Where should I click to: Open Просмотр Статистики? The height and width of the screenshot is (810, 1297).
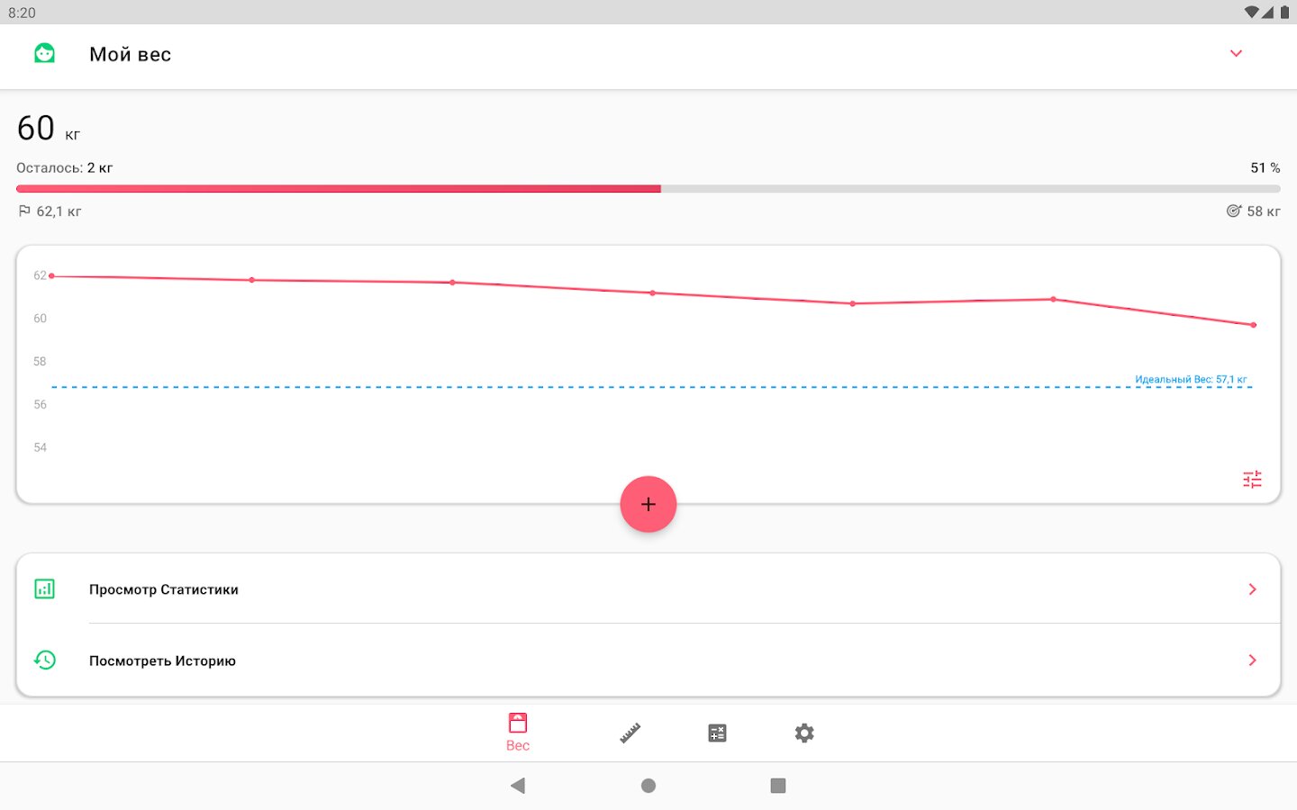[x=648, y=589]
